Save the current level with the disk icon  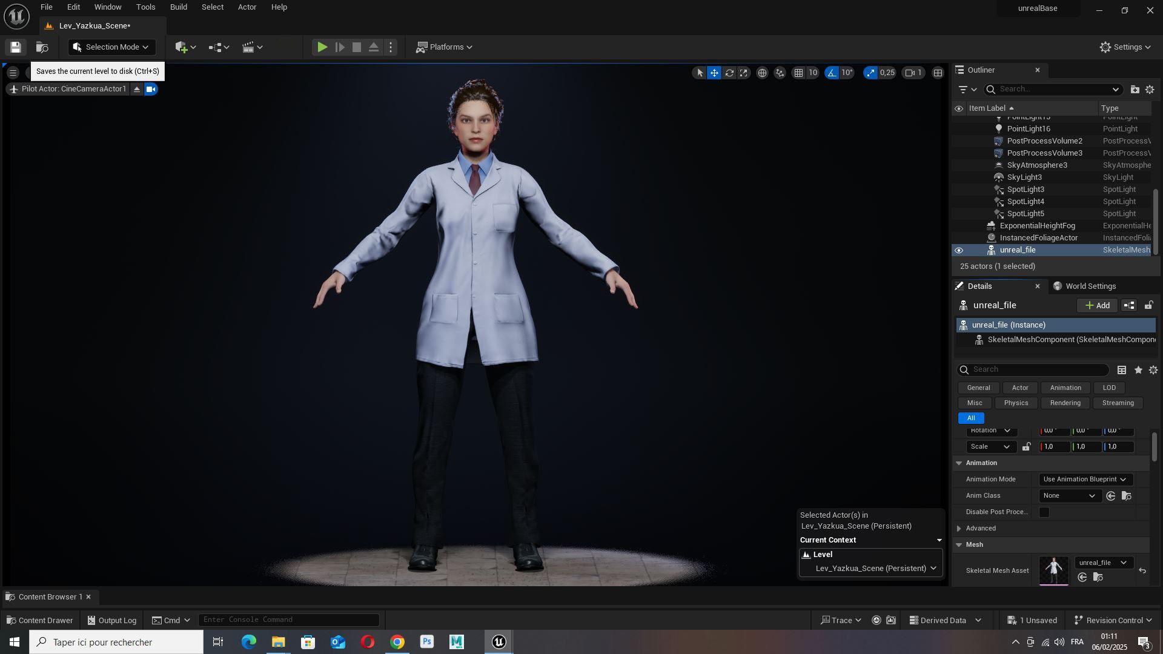[x=16, y=47]
